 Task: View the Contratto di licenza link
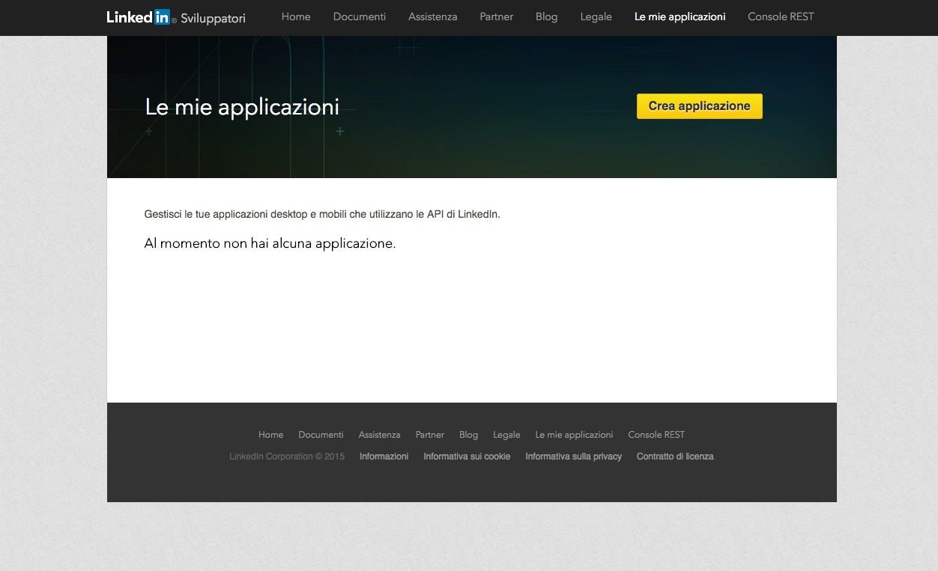675,457
